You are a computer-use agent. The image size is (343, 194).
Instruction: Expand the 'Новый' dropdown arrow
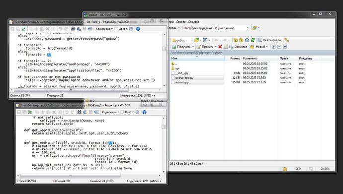[267, 47]
